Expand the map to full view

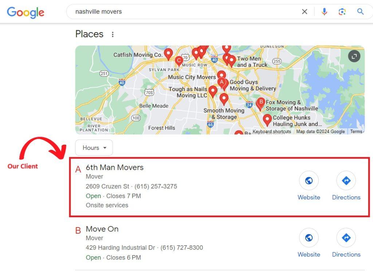point(354,56)
